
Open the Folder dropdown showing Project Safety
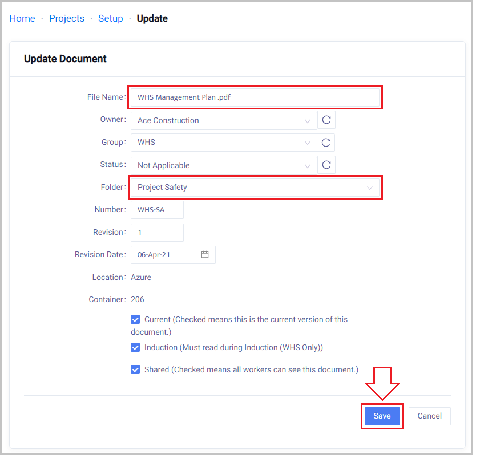tap(255, 187)
